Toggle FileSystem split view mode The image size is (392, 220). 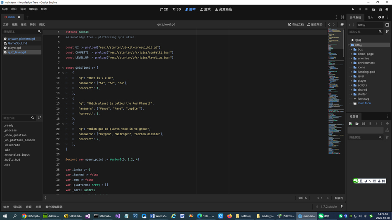click(x=387, y=25)
